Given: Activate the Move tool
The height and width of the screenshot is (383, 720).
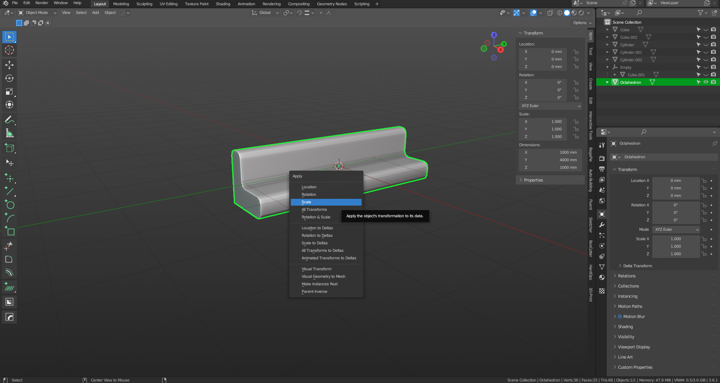Looking at the screenshot, I should [x=9, y=65].
